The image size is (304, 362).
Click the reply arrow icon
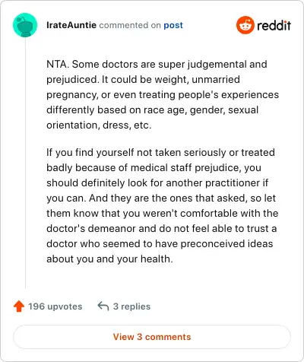coord(103,306)
